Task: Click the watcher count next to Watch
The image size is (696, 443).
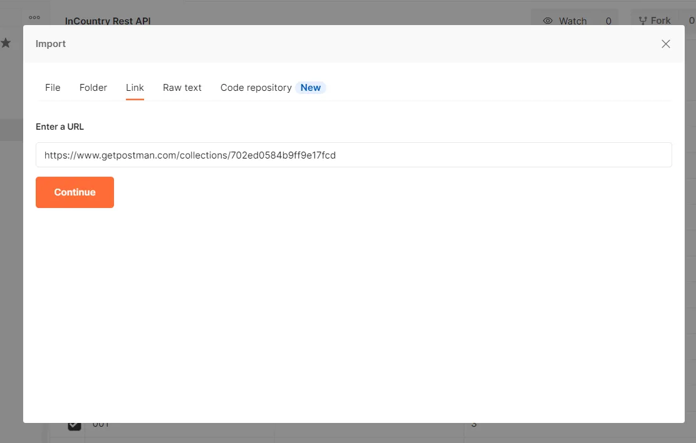Action: 608,20
